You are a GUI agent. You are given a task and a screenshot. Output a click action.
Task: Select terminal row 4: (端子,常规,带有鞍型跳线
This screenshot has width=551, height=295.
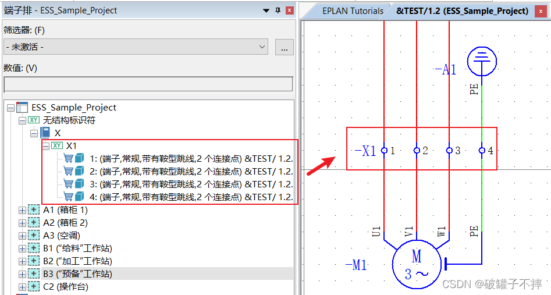click(x=191, y=197)
